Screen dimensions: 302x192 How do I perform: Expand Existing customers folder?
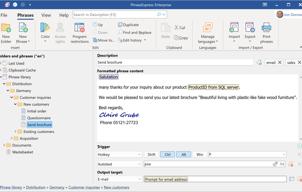click(x=15, y=132)
